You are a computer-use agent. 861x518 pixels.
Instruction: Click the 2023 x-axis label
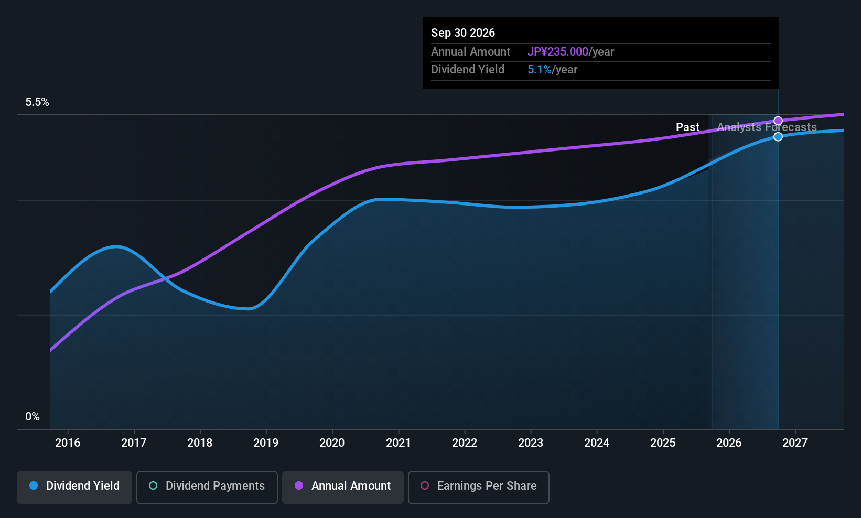(531, 443)
